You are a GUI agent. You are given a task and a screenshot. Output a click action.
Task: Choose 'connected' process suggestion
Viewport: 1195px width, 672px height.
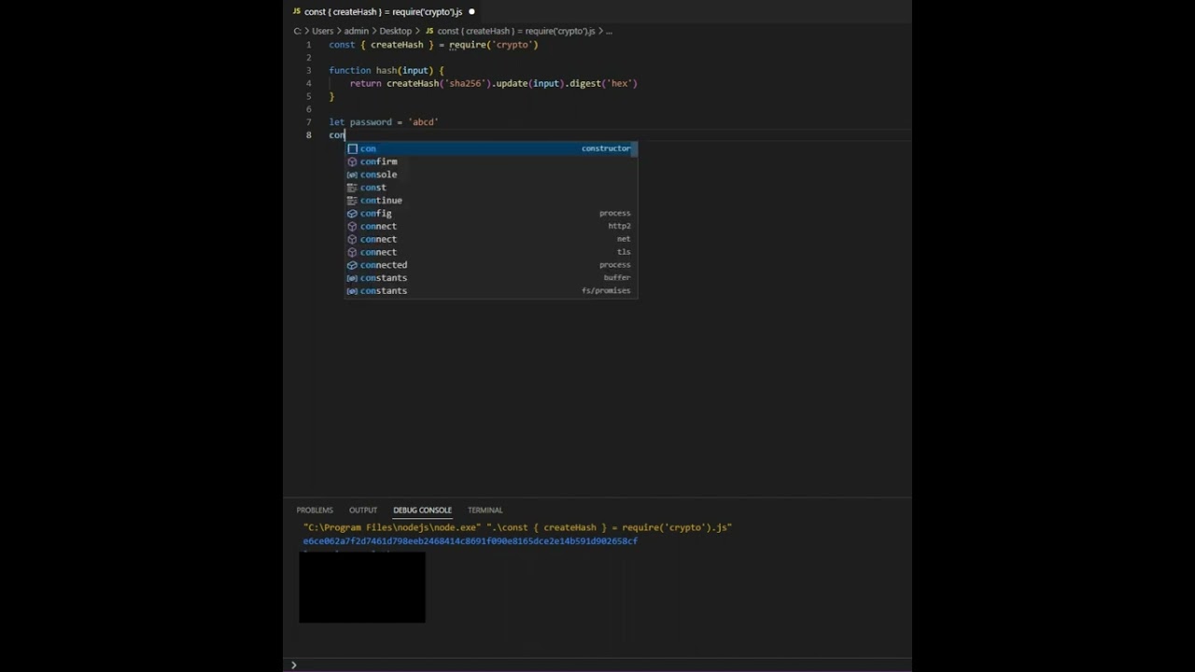click(384, 265)
